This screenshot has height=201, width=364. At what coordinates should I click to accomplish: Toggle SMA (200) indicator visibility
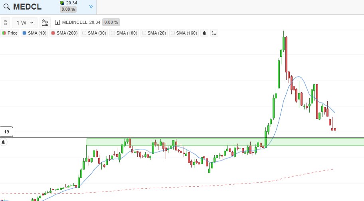point(64,33)
